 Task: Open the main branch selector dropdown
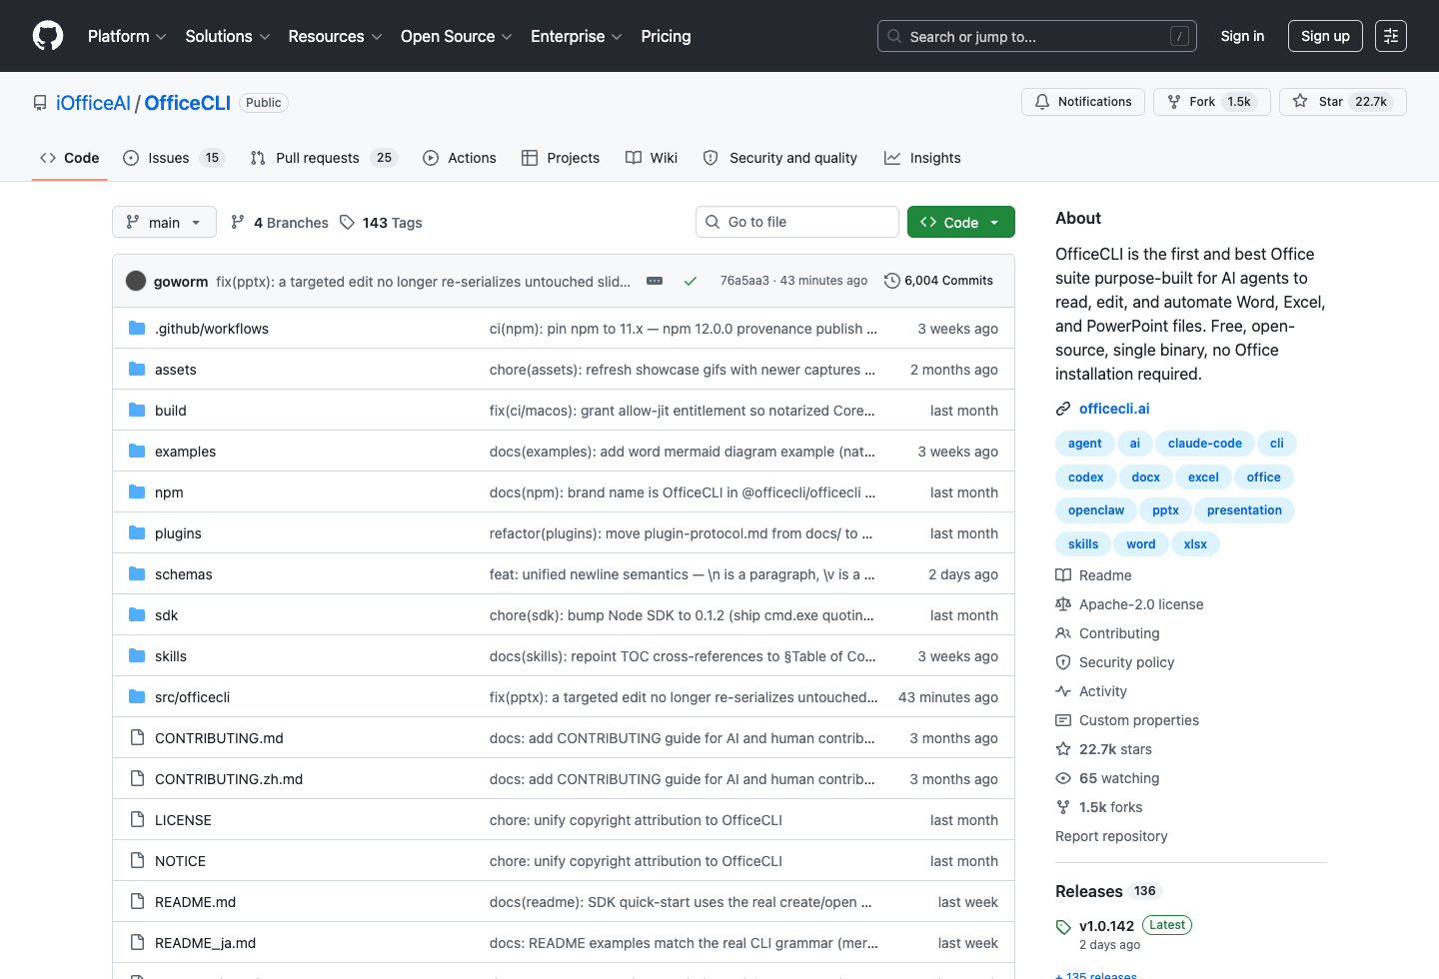[x=164, y=222]
